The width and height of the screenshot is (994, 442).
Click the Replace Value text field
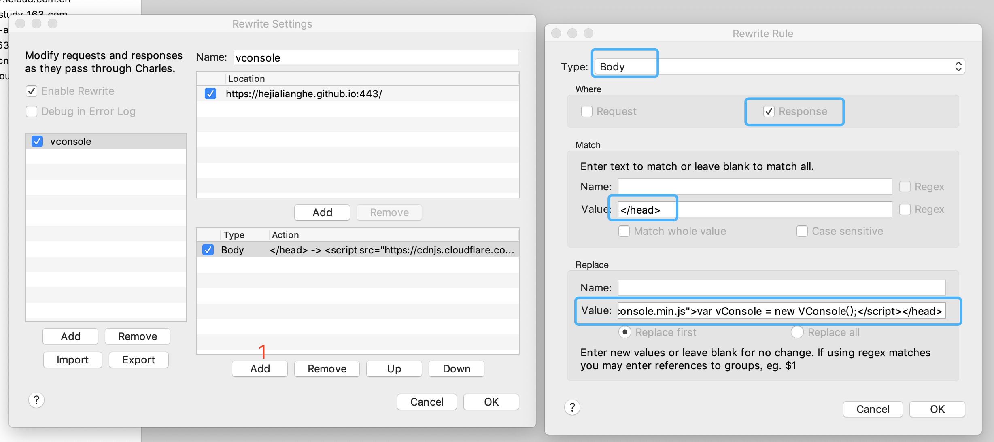click(x=781, y=311)
